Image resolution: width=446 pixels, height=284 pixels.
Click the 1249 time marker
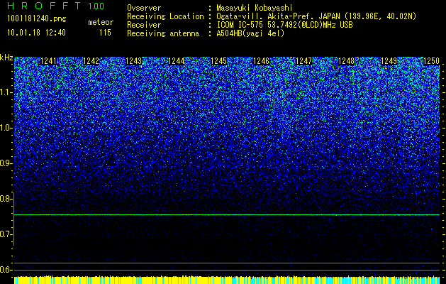tap(389, 60)
